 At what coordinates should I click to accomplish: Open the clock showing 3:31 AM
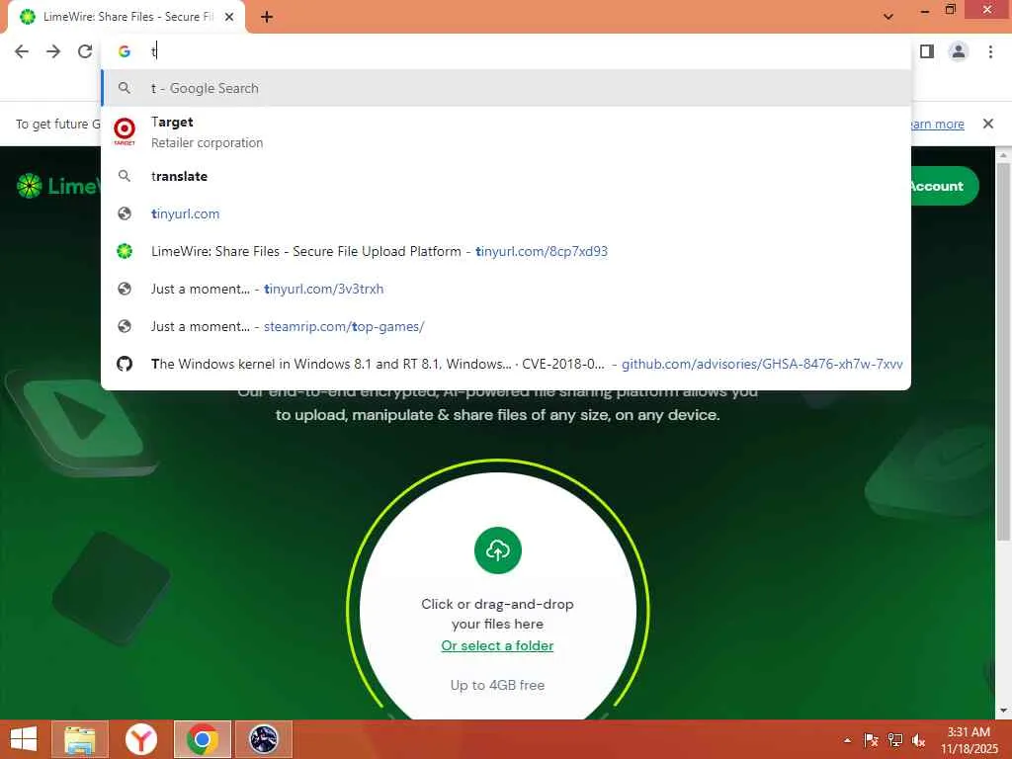(x=969, y=740)
